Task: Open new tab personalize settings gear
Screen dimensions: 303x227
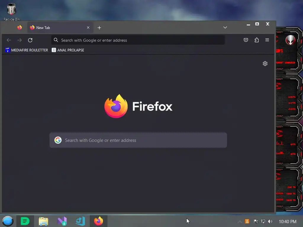Action: [265, 64]
